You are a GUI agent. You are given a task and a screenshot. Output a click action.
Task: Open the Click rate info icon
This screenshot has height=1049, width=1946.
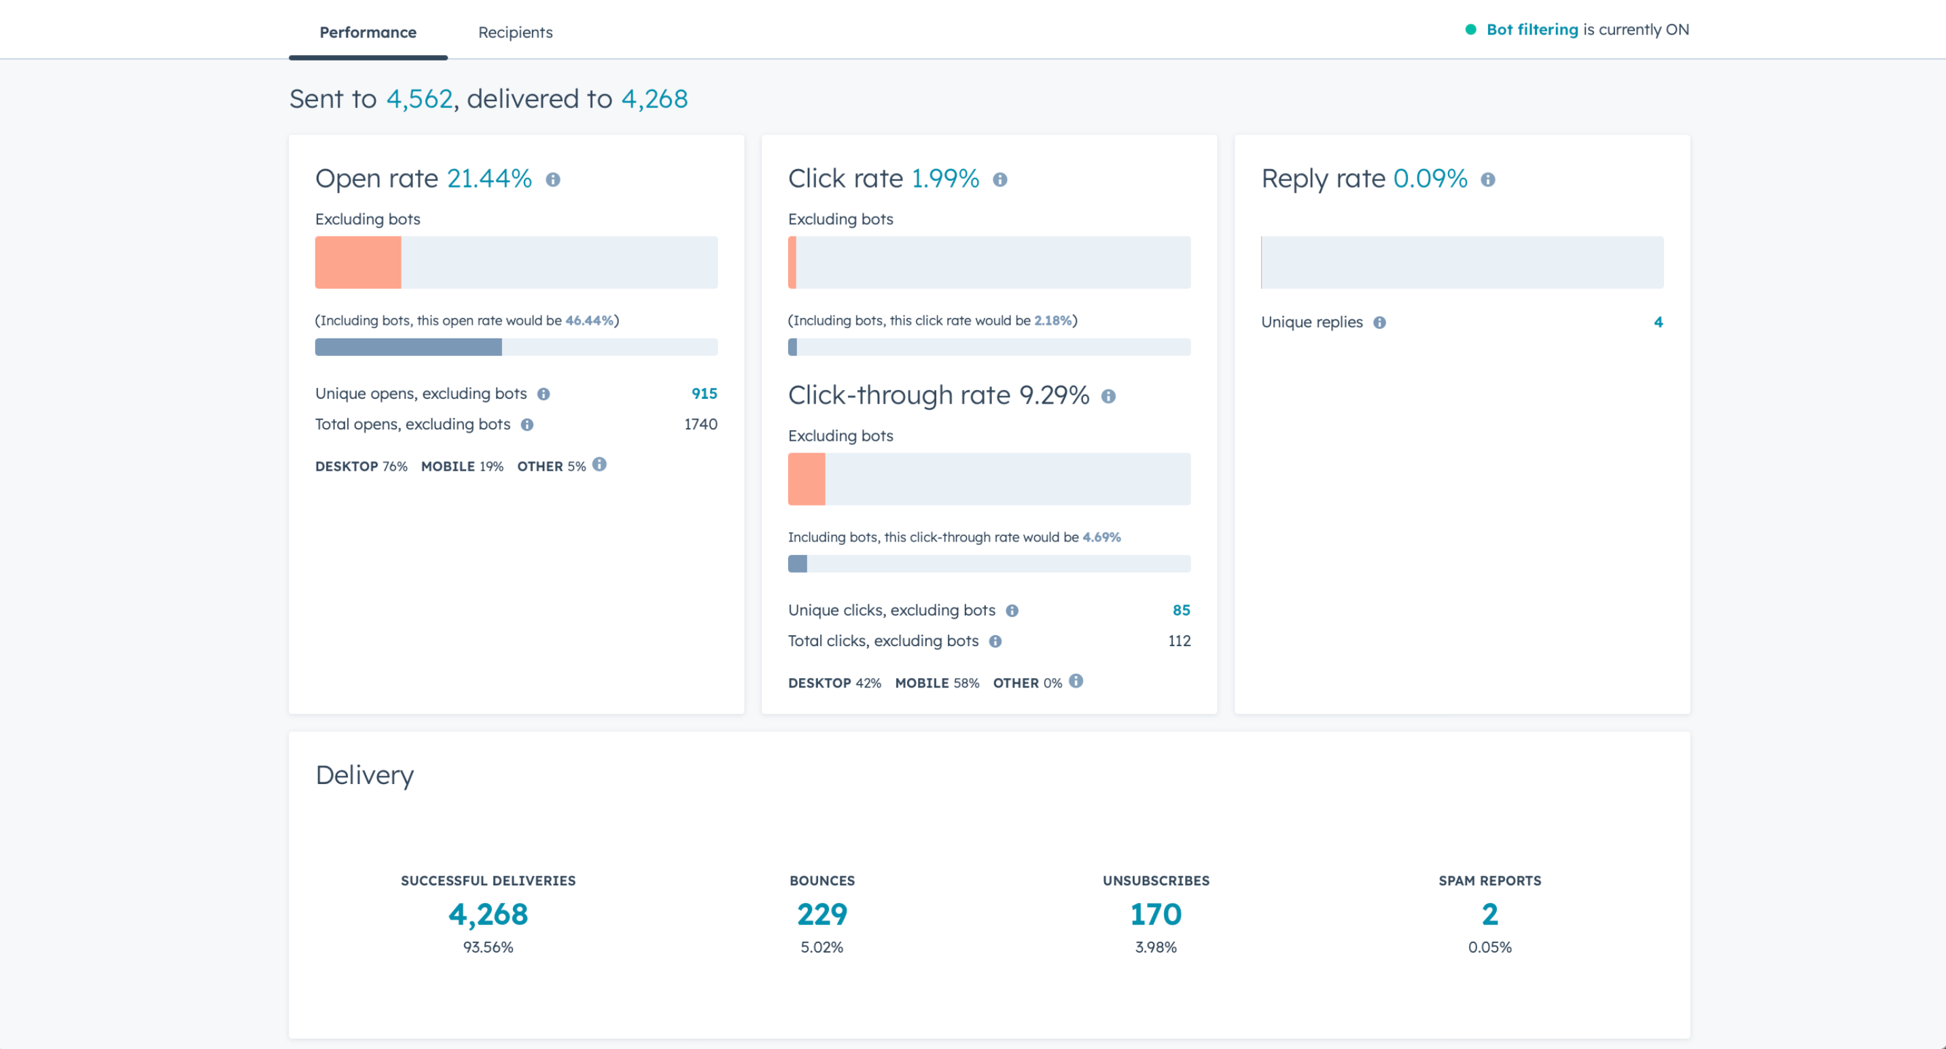click(999, 180)
